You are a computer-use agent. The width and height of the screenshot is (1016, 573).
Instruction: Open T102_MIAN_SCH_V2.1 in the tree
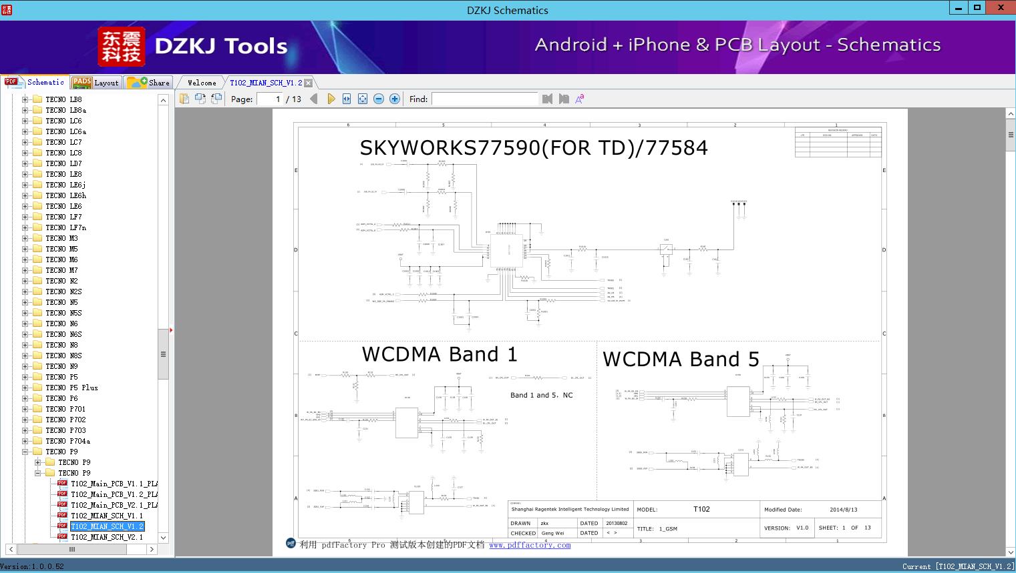click(107, 537)
